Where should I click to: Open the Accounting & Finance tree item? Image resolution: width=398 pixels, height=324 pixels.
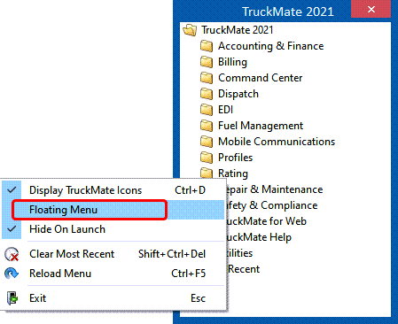(x=271, y=46)
